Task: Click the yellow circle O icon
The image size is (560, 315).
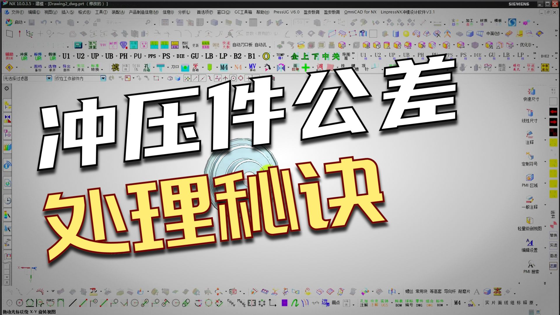Action: click(266, 56)
